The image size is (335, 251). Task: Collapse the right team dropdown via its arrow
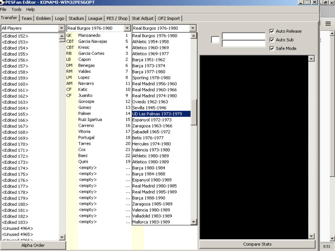(x=193, y=28)
